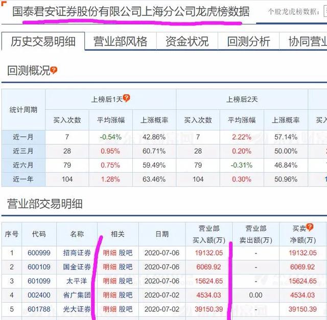The width and height of the screenshot is (327, 320).
Task: Click sell amount 0.00 in 省广集团 row
Action: [x=255, y=295]
